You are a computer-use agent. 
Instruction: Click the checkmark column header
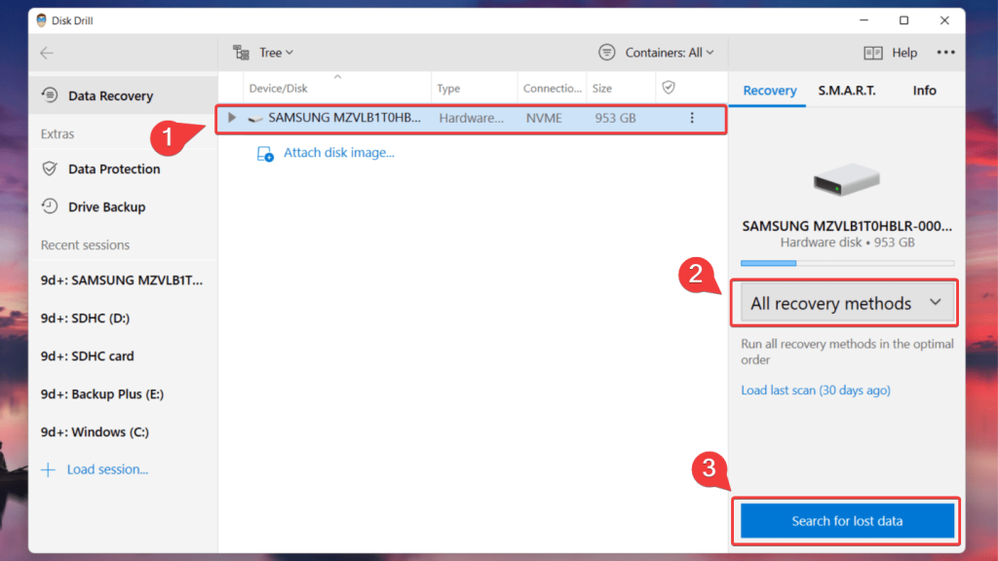(x=669, y=87)
